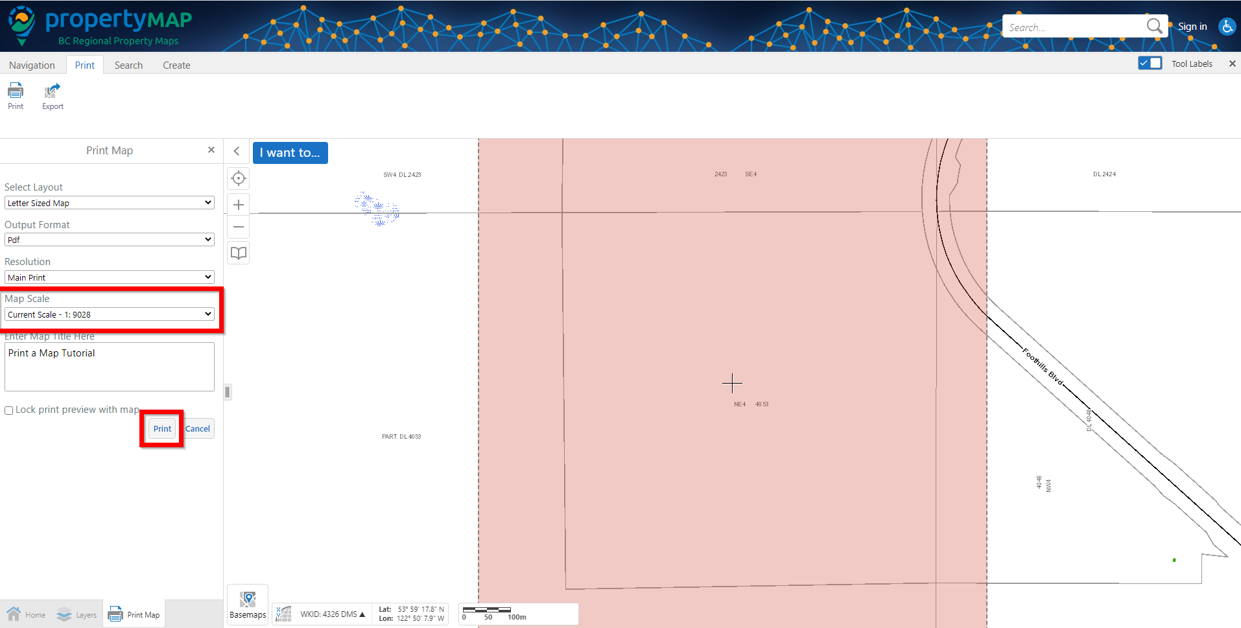This screenshot has width=1241, height=628.
Task: Expand the WKID 4326 DMS menu
Action: (333, 614)
